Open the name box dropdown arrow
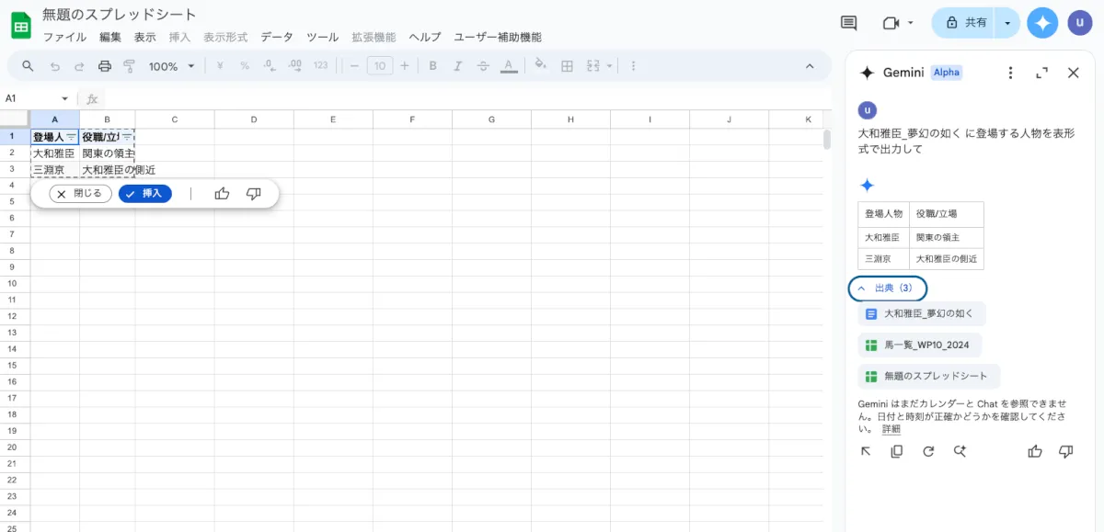Viewport: 1104px width, 532px height. pyautogui.click(x=64, y=98)
